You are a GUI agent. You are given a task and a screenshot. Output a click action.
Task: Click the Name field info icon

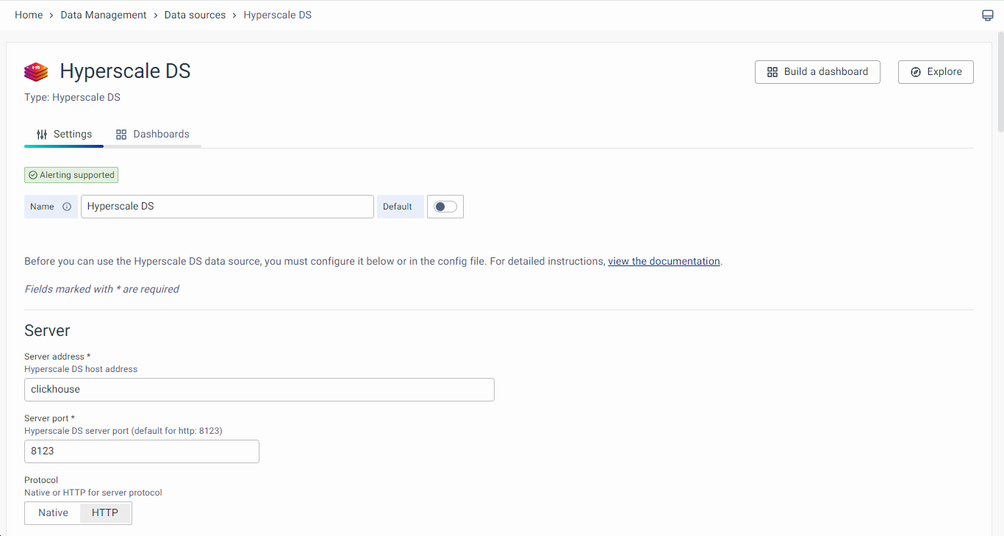click(x=67, y=207)
